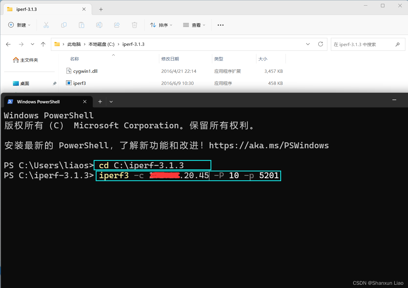Click the Back navigation arrow
This screenshot has width=408, height=288.
pos(8,44)
